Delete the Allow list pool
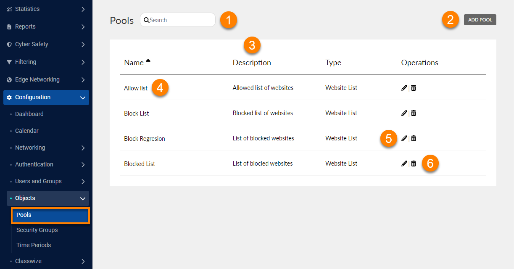The image size is (514, 269). point(414,88)
